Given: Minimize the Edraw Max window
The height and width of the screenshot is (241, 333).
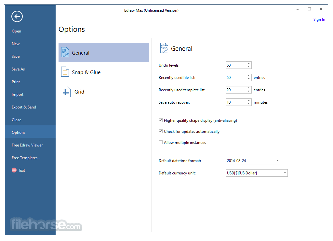Looking at the screenshot, I should pyautogui.click(x=298, y=9).
